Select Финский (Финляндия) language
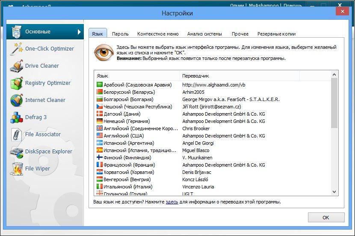Screen dimensions: 355x236 point(127,158)
